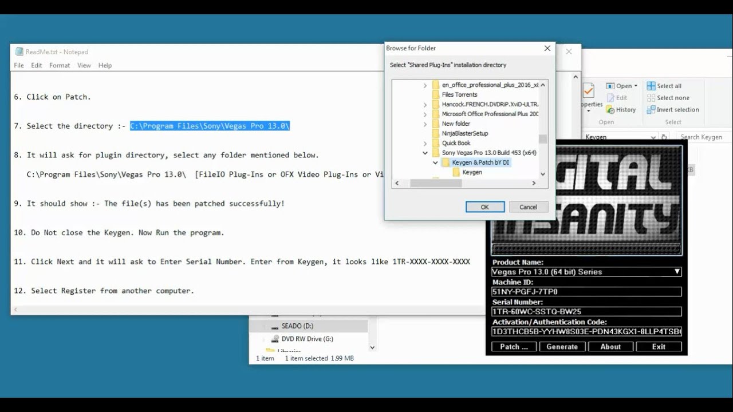This screenshot has height=412, width=733.
Task: Select the Hancock.FRENCH.DVDRIP folder
Action: (490, 104)
